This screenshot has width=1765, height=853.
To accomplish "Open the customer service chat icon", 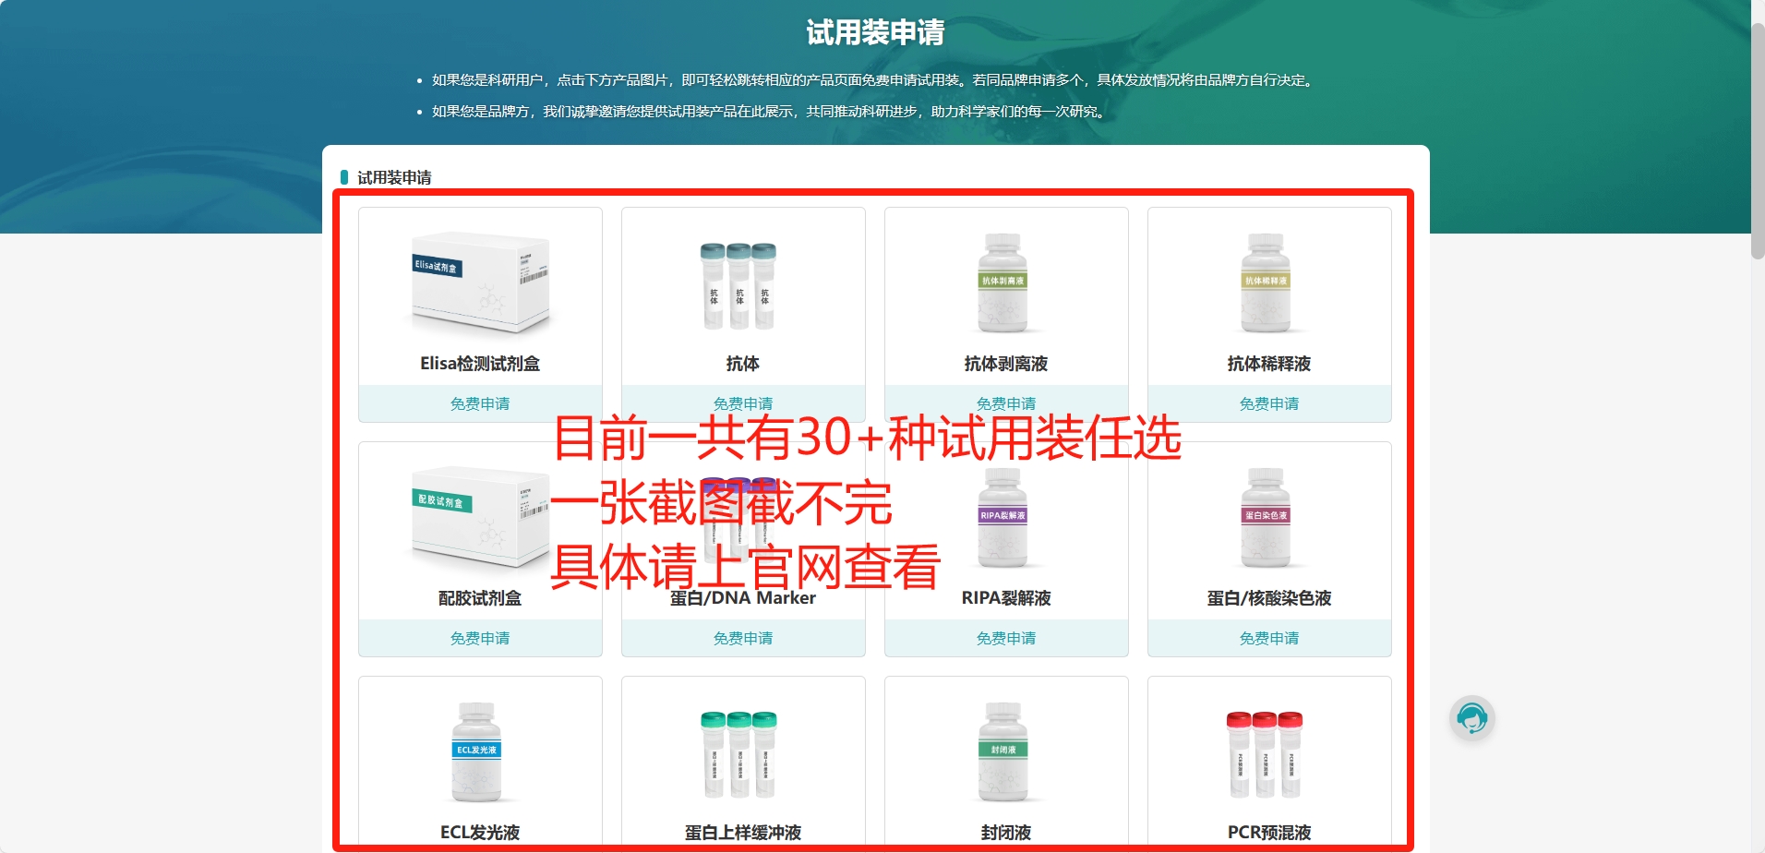I will pos(1471,718).
